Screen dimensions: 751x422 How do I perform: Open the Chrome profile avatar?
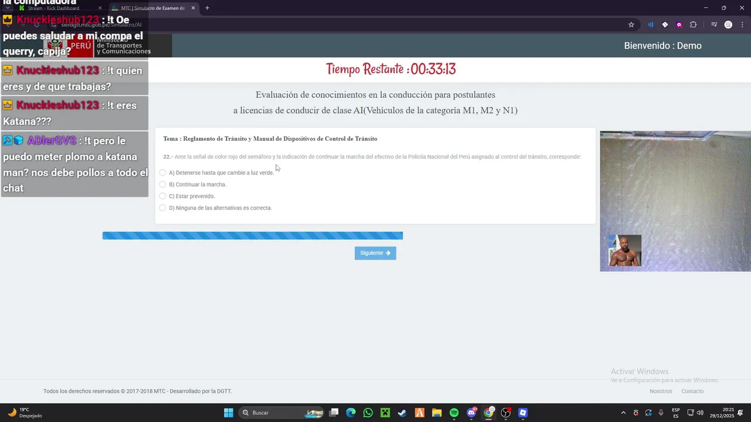pyautogui.click(x=728, y=25)
